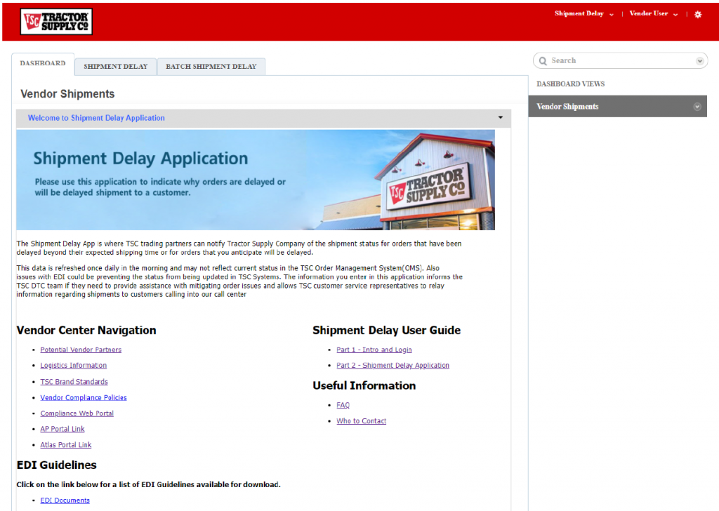Open the Vendor User dropdown menu

click(654, 14)
